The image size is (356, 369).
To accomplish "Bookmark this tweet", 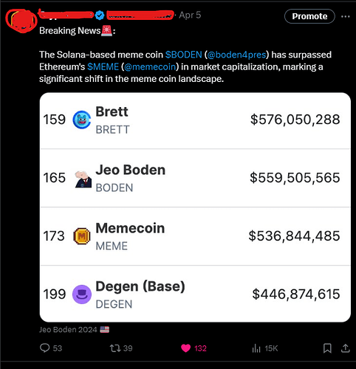I will point(327,348).
